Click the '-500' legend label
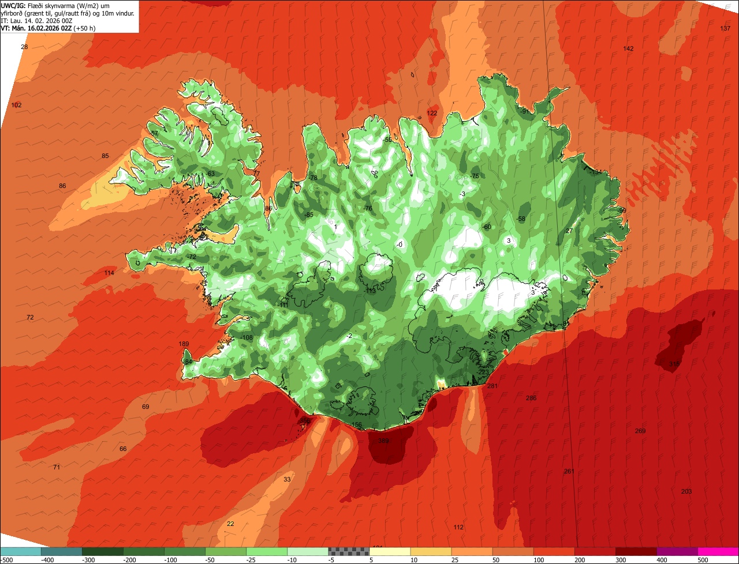The height and width of the screenshot is (564, 739). [7, 560]
